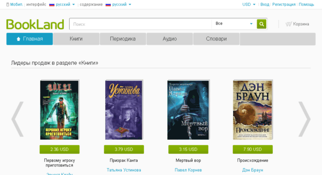
Task: Open the Аудио tab
Action: (169, 39)
